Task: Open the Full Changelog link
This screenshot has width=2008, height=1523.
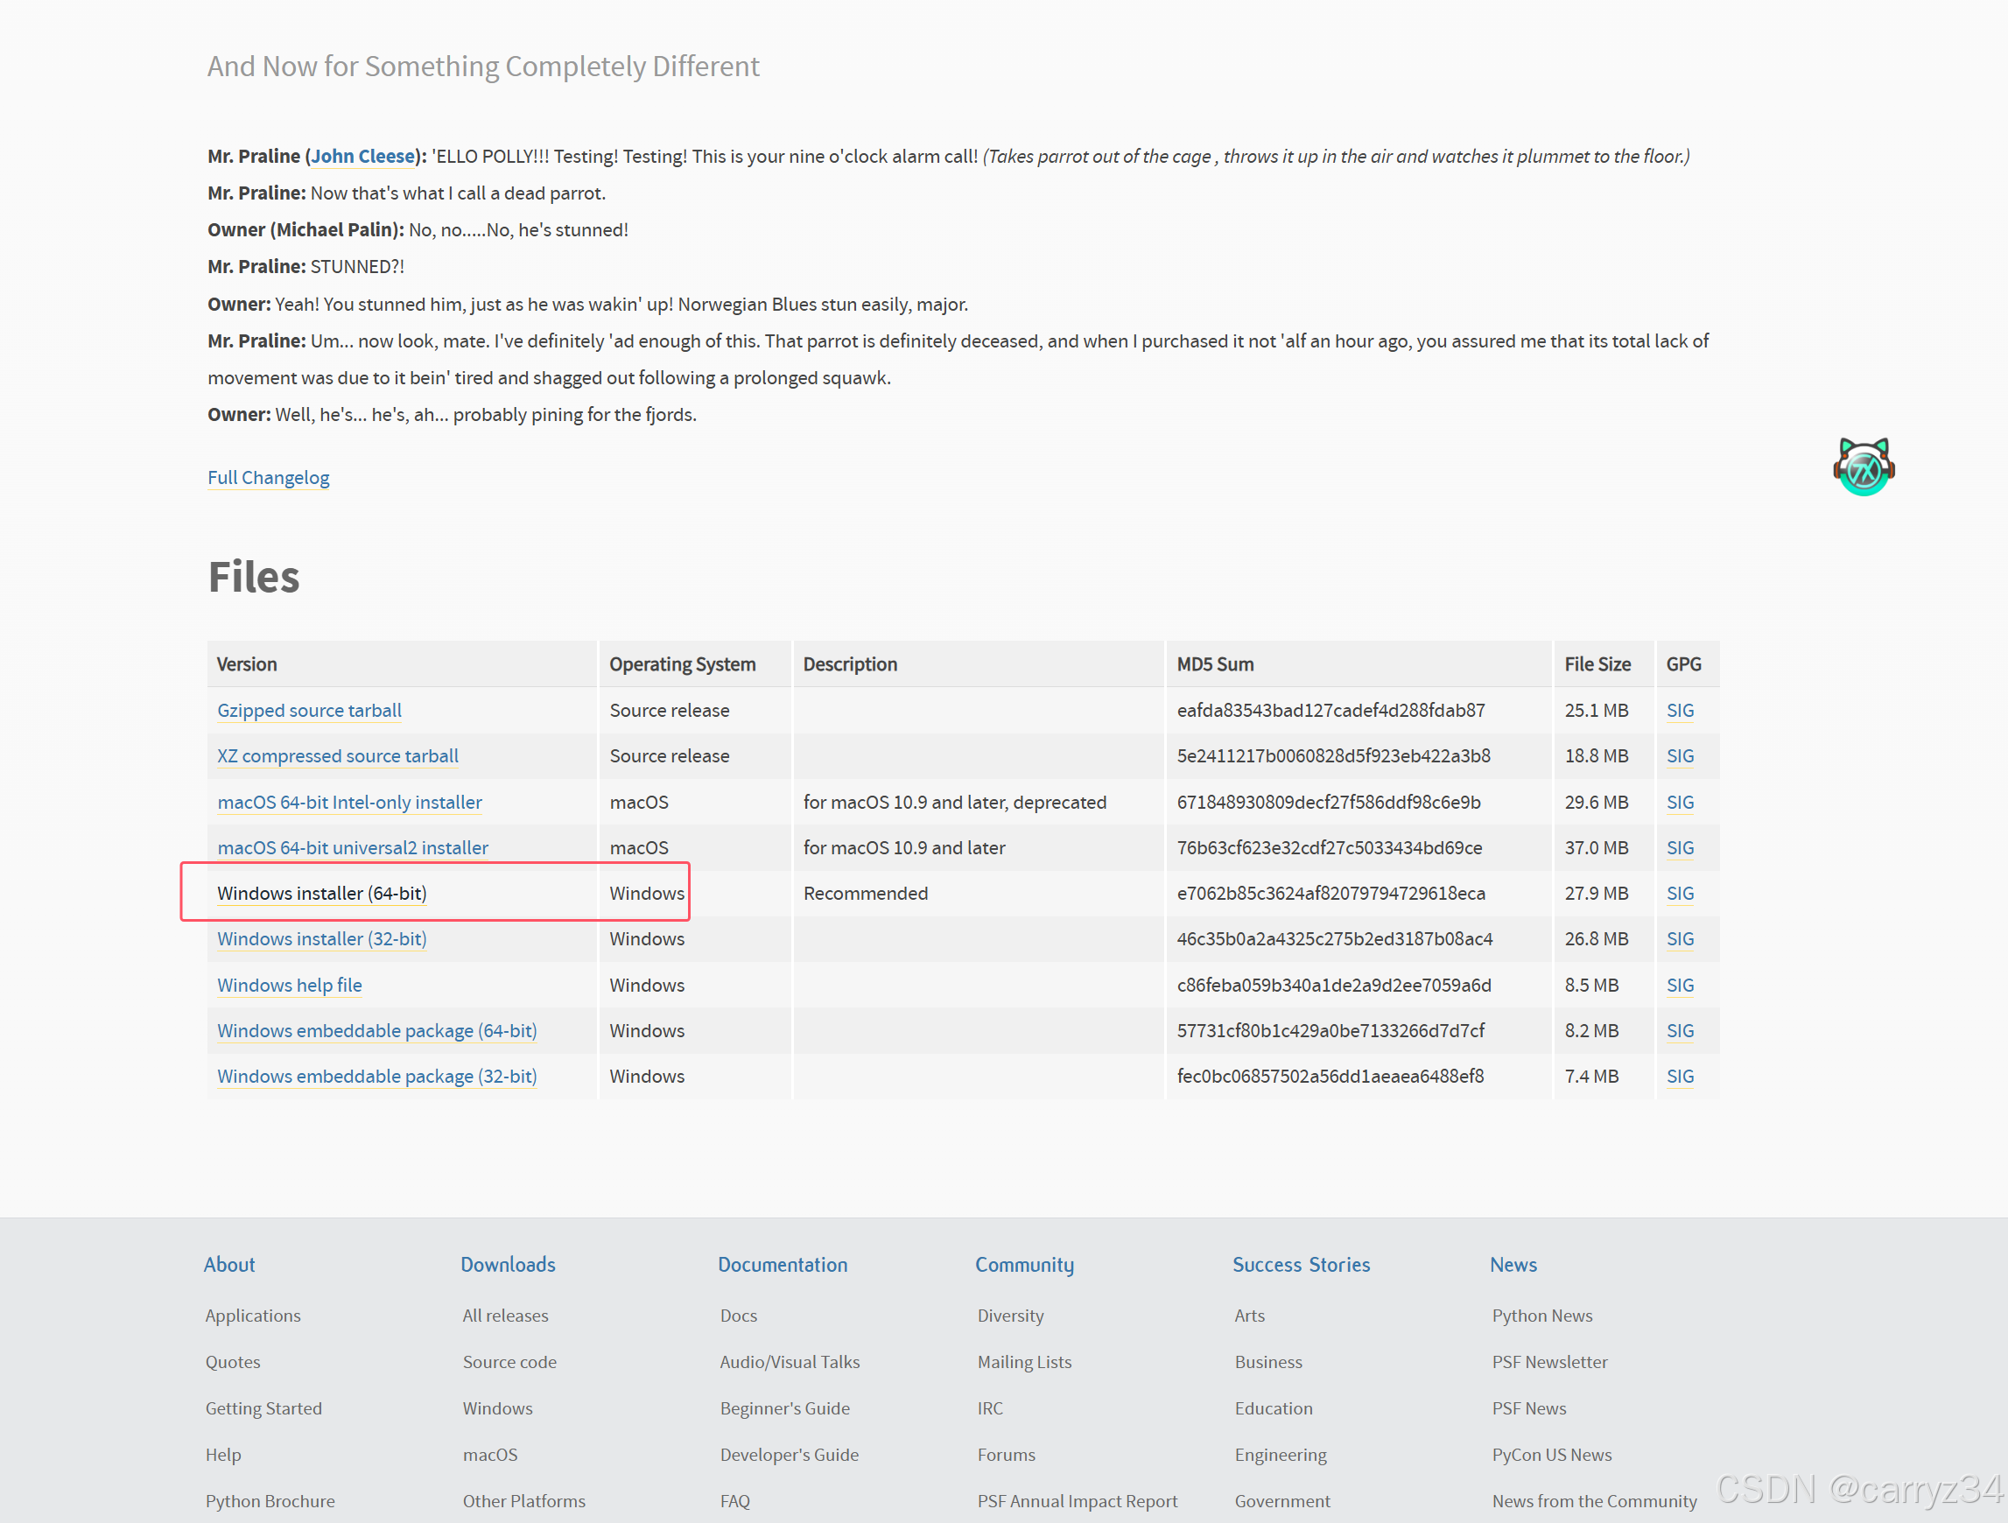Action: click(268, 477)
